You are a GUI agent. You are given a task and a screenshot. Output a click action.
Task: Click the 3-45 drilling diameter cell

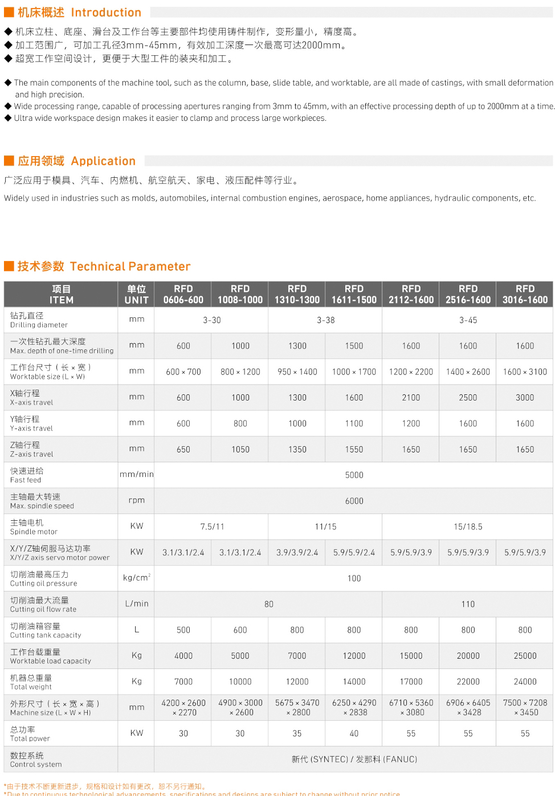467,320
